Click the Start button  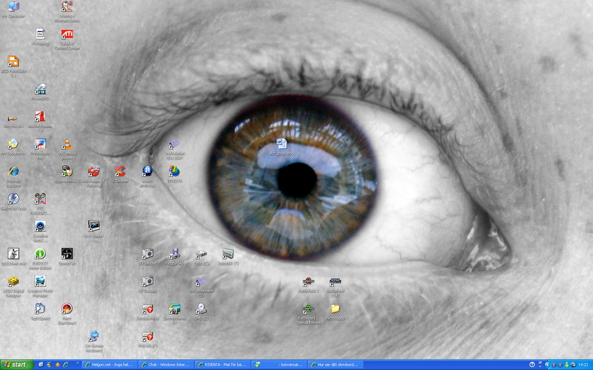pyautogui.click(x=16, y=365)
